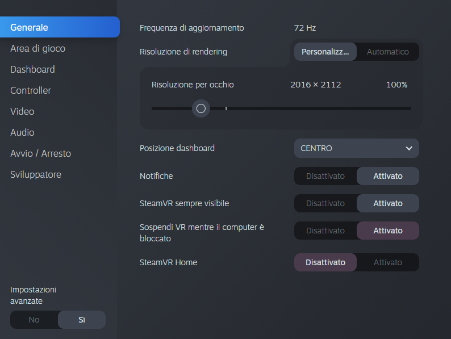Choose Personalizzato rendering resolution option

coord(325,52)
